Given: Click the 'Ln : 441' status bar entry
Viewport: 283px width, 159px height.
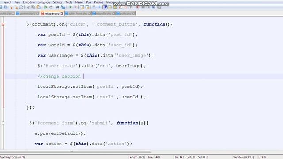Looking at the screenshot, I should coord(179,157).
